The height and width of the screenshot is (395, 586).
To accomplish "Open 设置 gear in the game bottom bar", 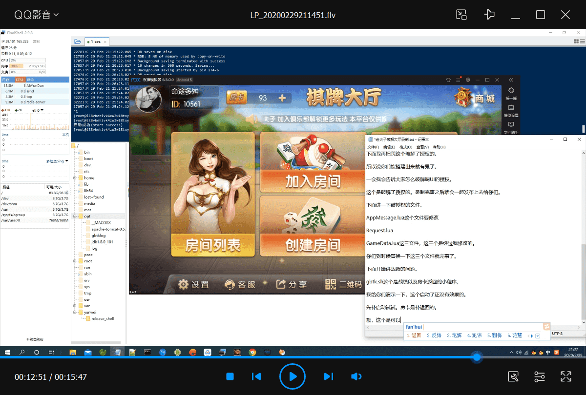I will tap(193, 284).
